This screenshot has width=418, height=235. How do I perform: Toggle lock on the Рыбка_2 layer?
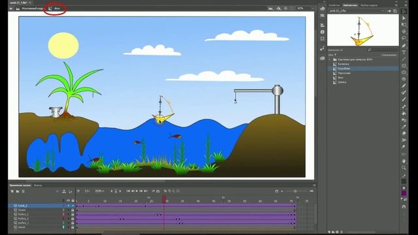pyautogui.click(x=72, y=219)
